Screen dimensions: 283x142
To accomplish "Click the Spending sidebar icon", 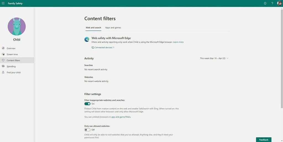I will [3, 66].
